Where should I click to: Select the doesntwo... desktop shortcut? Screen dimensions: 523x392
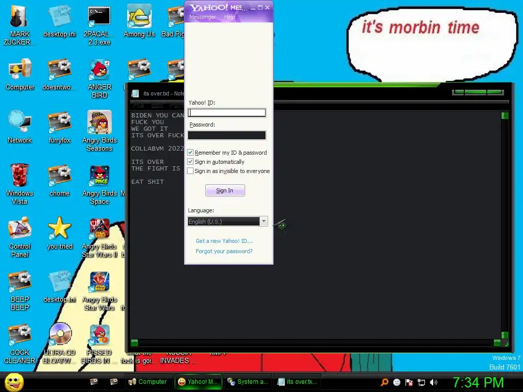(59, 75)
